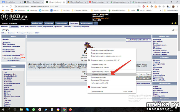Expand the Любимые смайлики dropdown arrow

click(150, 40)
